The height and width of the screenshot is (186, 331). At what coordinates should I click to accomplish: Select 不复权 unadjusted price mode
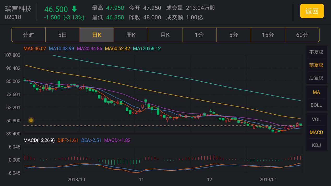click(x=316, y=52)
